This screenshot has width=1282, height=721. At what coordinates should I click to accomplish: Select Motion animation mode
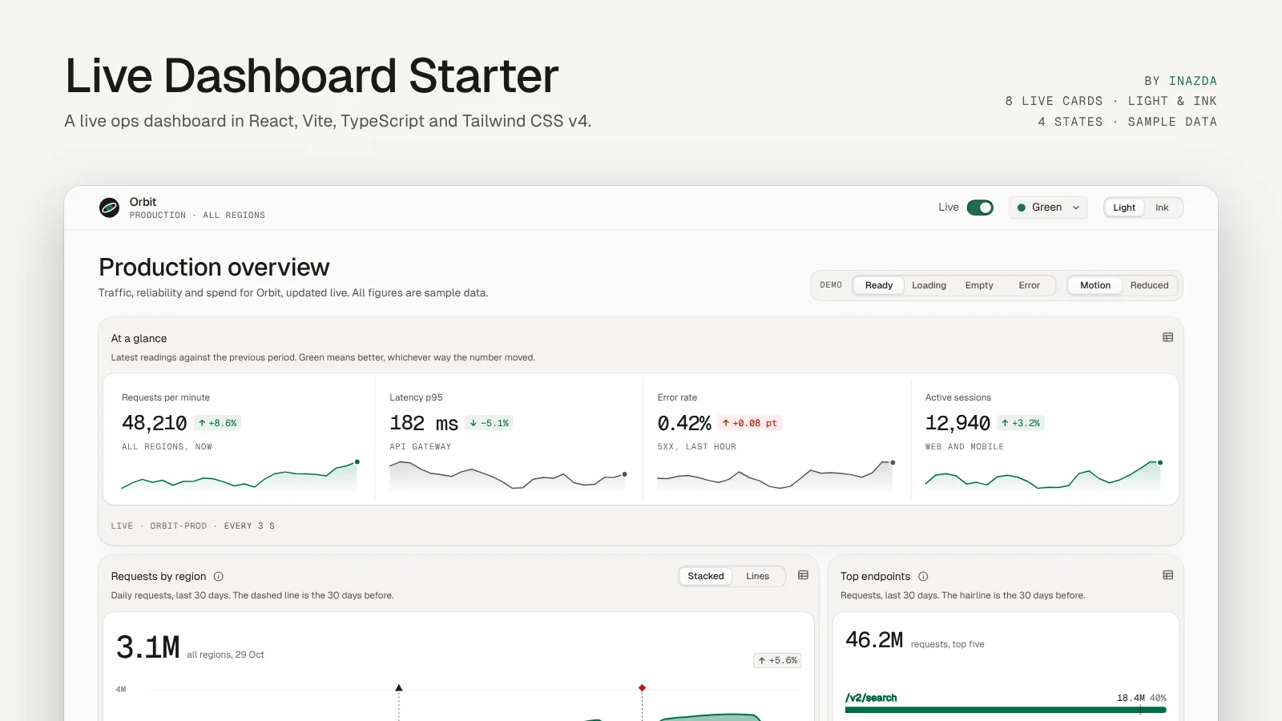point(1095,285)
